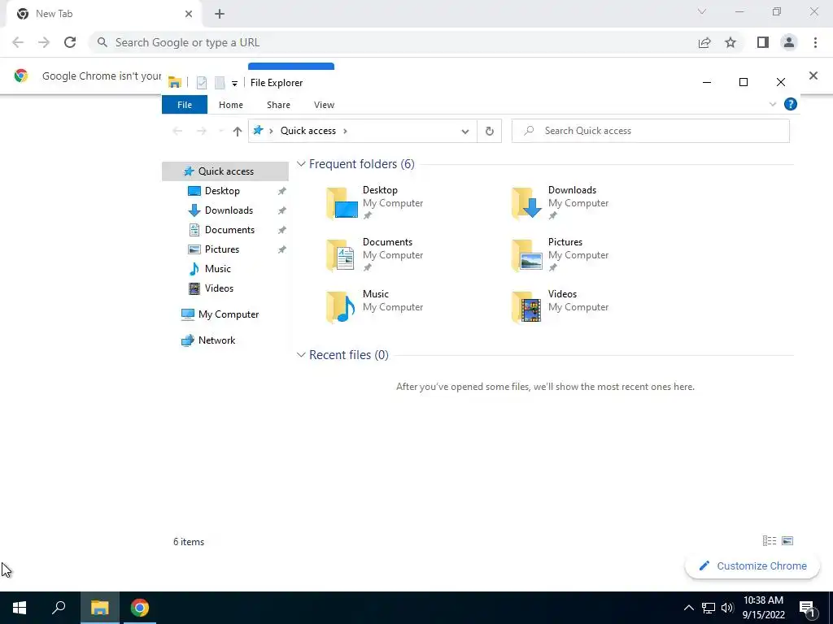The image size is (833, 624).
Task: Expand the address bar history dropdown
Action: pyautogui.click(x=464, y=131)
